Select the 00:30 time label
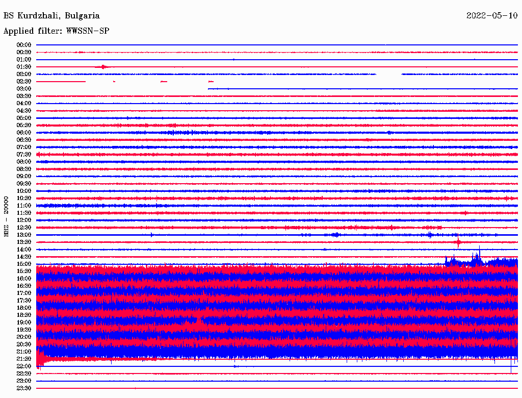 pyautogui.click(x=24, y=52)
